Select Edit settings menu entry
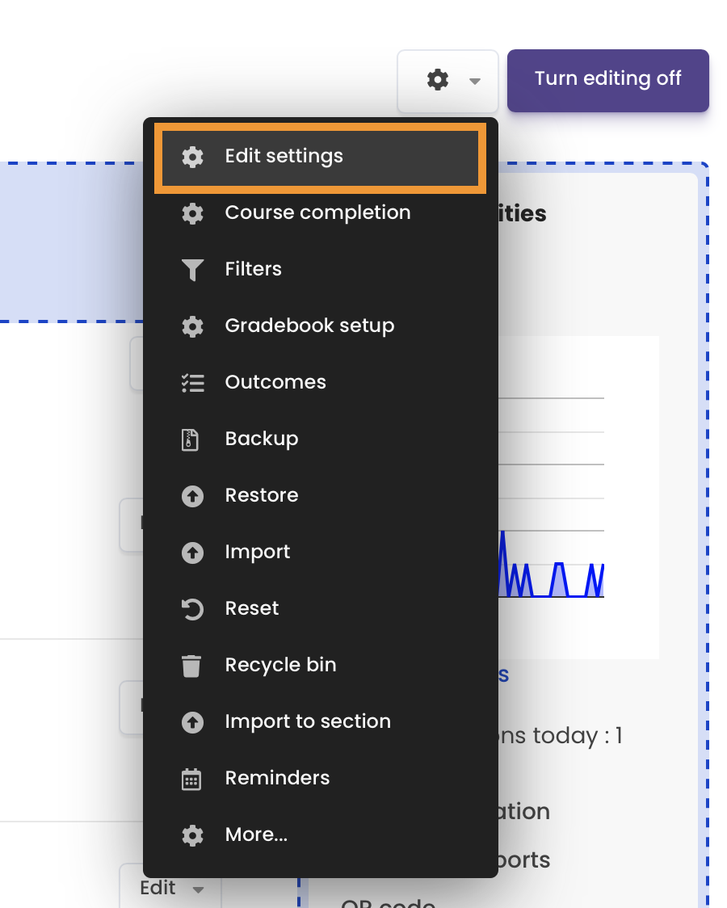Viewport: 727px width, 908px height. pos(320,158)
